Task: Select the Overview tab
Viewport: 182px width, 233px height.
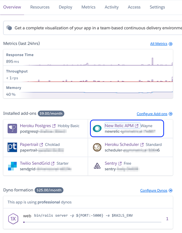Action: click(12, 7)
